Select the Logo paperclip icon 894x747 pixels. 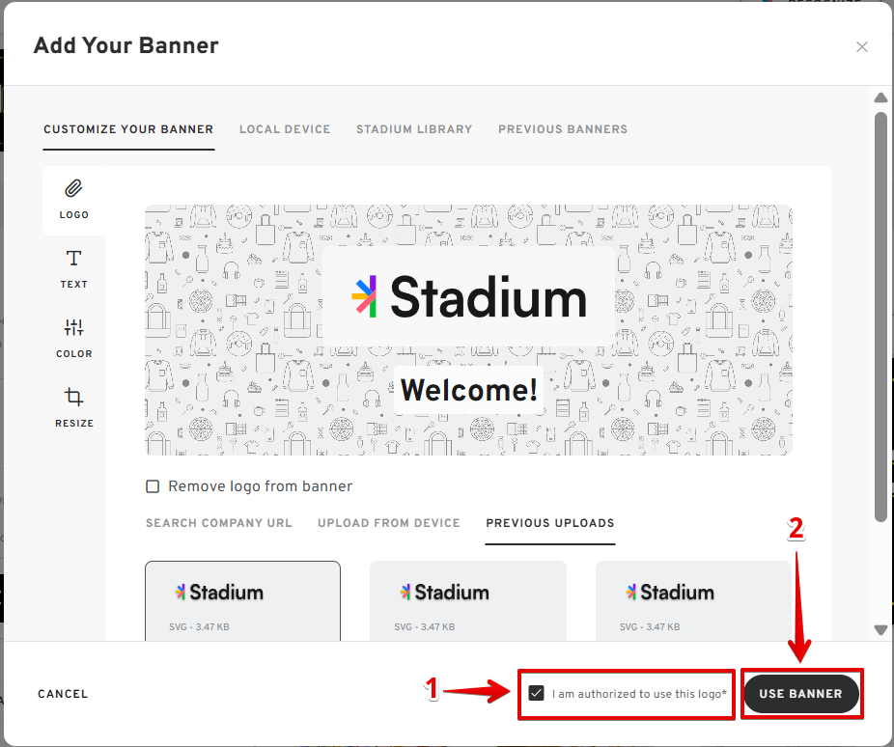tap(74, 189)
